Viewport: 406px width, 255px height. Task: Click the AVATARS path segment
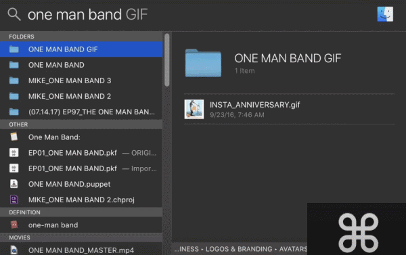(x=293, y=249)
